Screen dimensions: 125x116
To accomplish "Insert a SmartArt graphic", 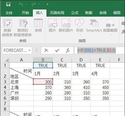I will [x=94, y=25].
